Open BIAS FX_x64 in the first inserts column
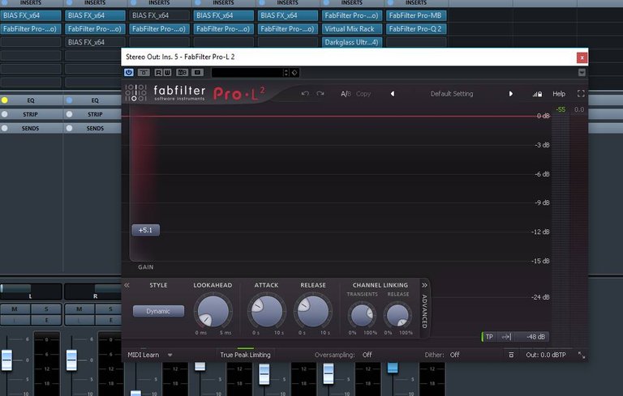623x396 pixels. tap(31, 15)
